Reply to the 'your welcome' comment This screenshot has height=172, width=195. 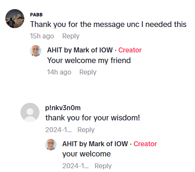[x=103, y=166]
